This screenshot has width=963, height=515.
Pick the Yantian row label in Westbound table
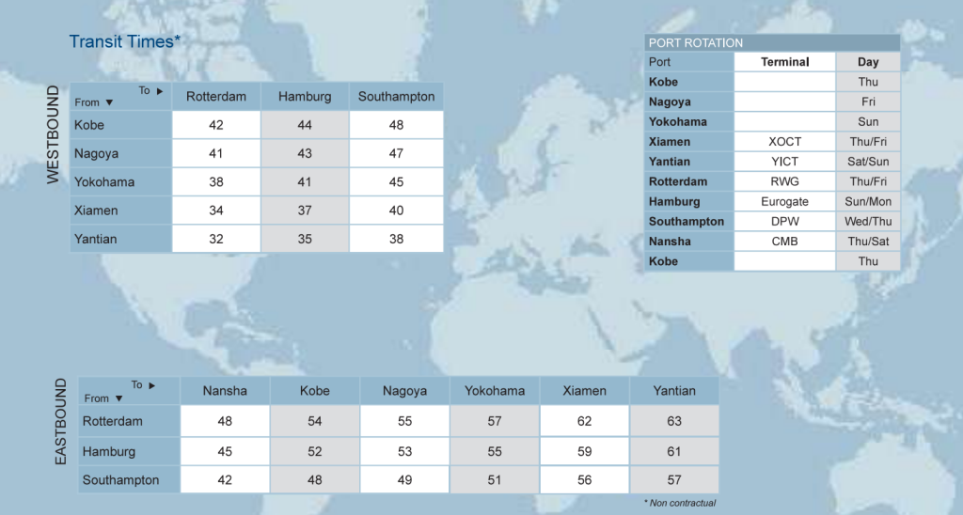click(96, 239)
